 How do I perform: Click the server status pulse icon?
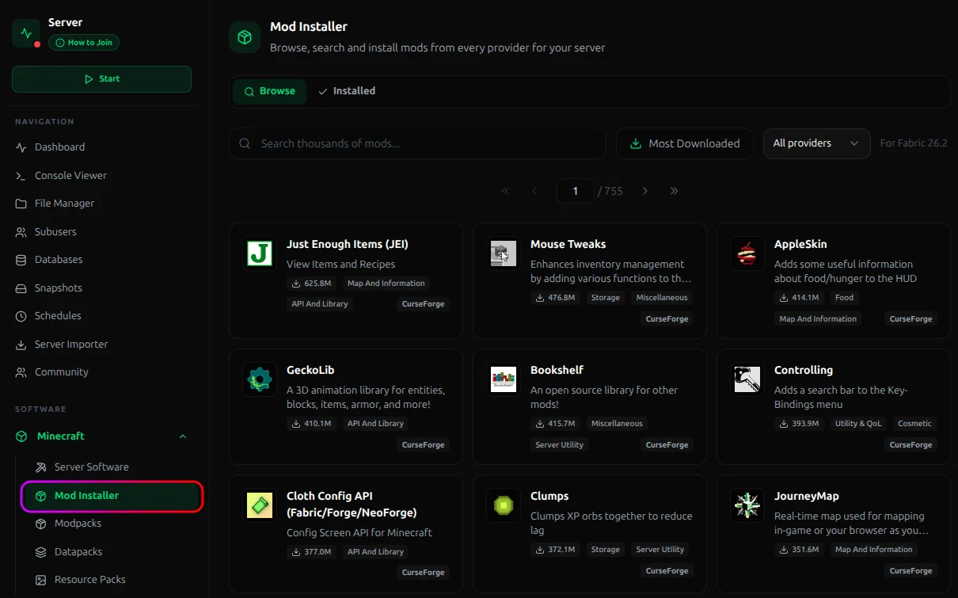click(26, 33)
